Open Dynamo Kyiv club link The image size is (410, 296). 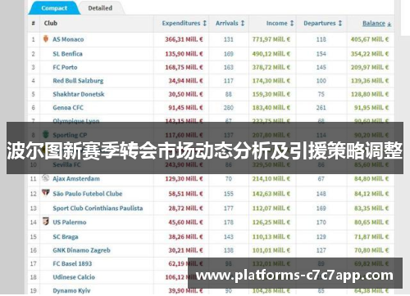(71, 290)
